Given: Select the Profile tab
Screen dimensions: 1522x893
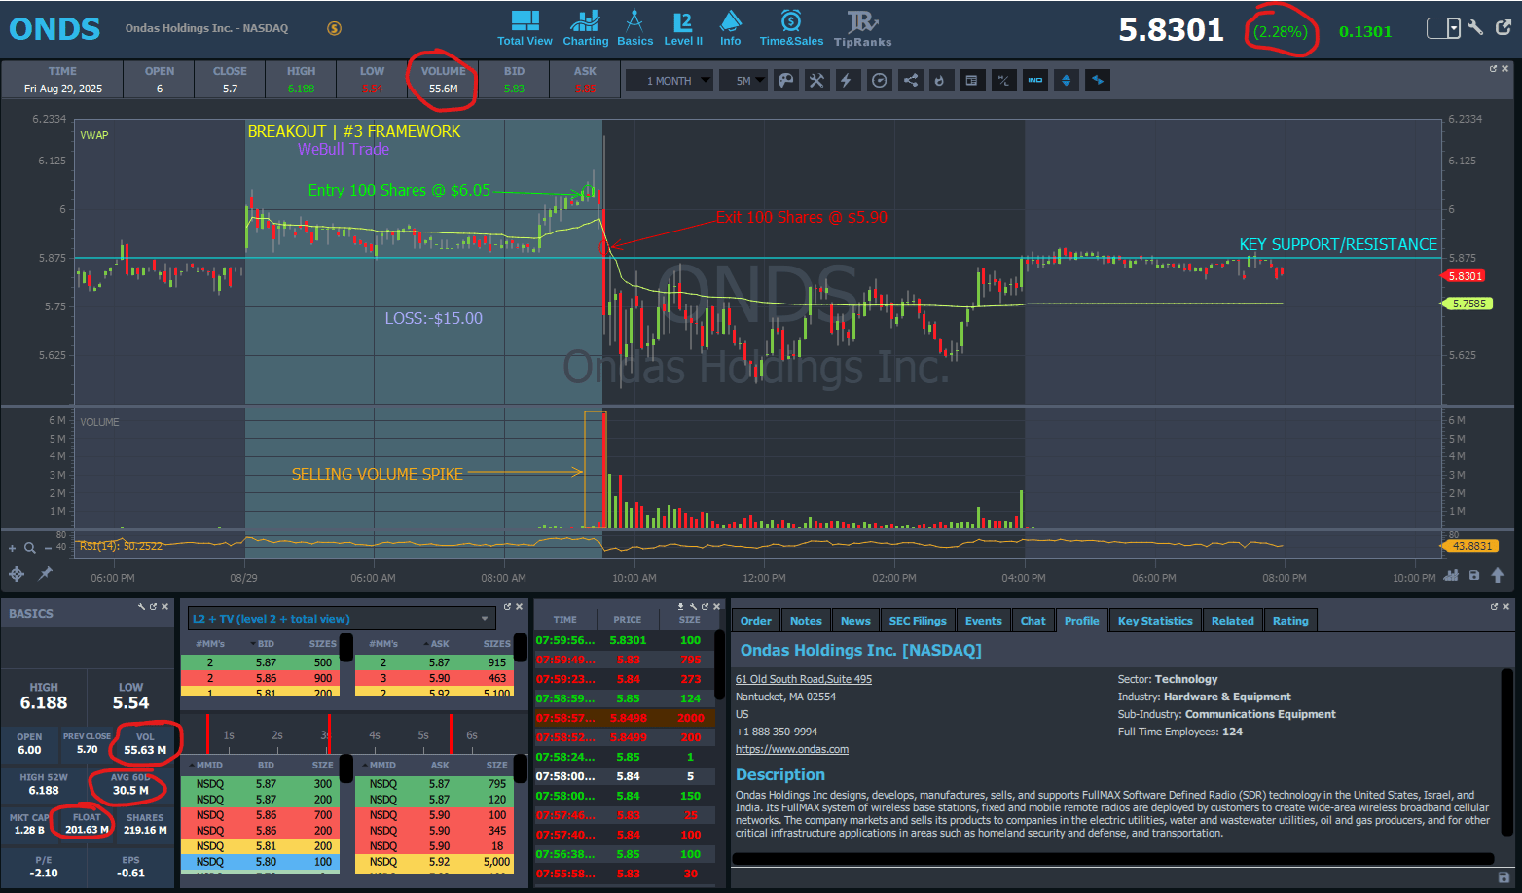Looking at the screenshot, I should 1081,621.
